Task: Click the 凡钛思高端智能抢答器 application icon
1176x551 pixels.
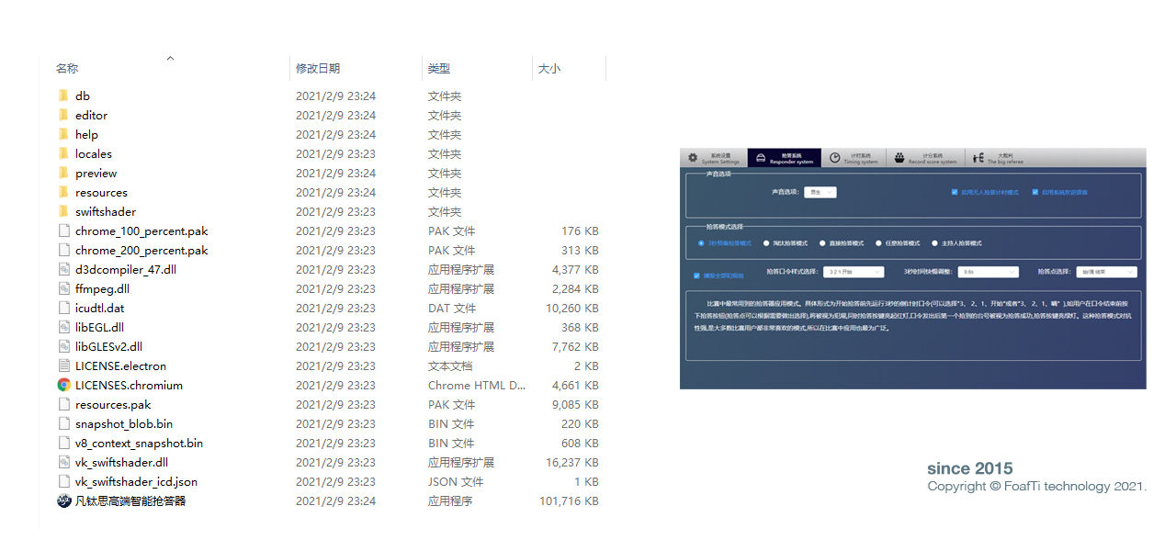Action: (63, 501)
